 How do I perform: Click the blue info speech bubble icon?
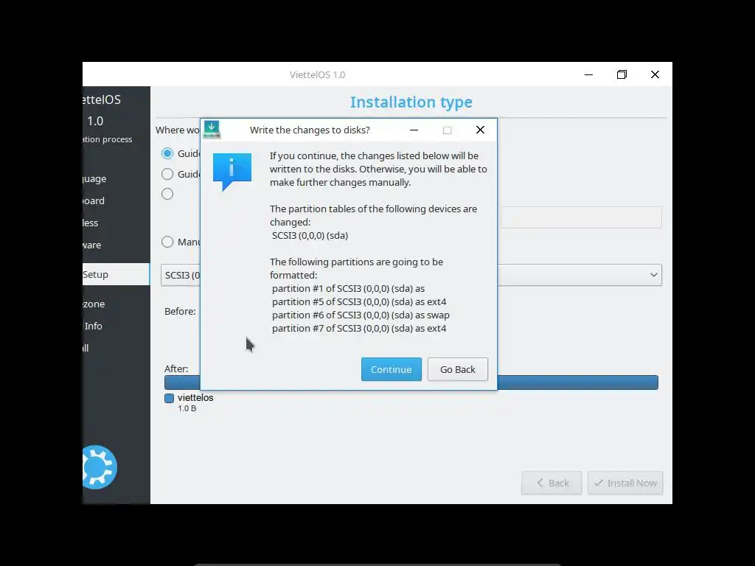tap(232, 171)
